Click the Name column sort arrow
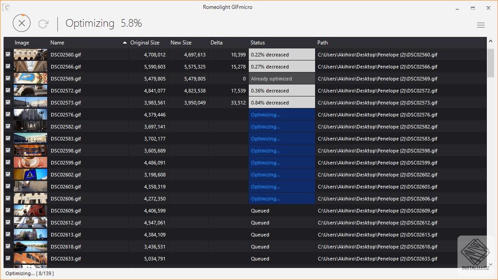 [x=125, y=43]
